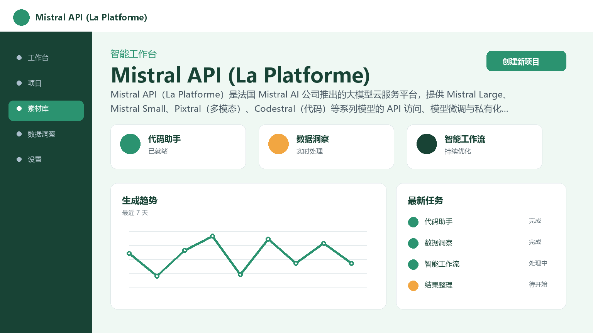Screen dimensions: 593x333
Task: Click the bullet icon next to sidebar 数据洞察
Action: [x=19, y=134]
